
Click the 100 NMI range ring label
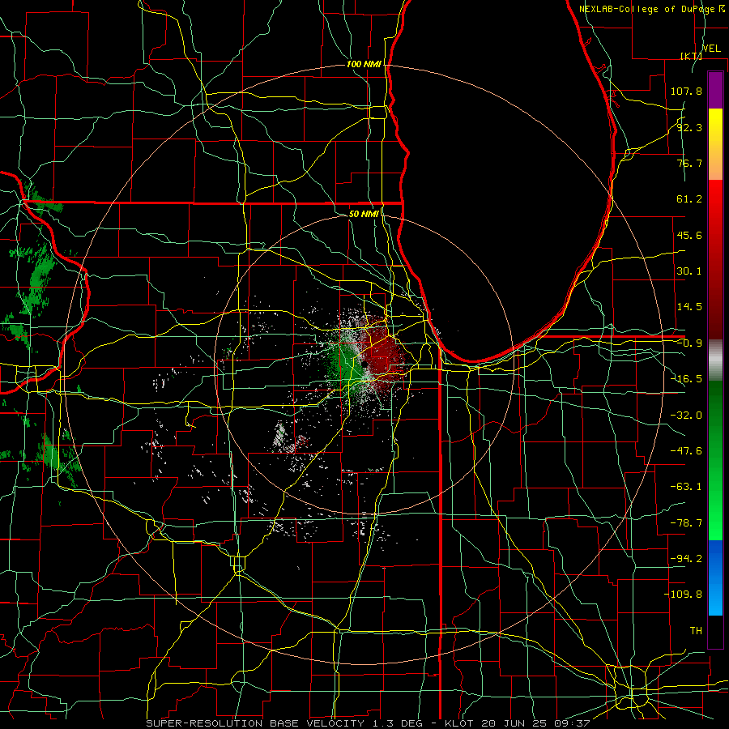364,64
